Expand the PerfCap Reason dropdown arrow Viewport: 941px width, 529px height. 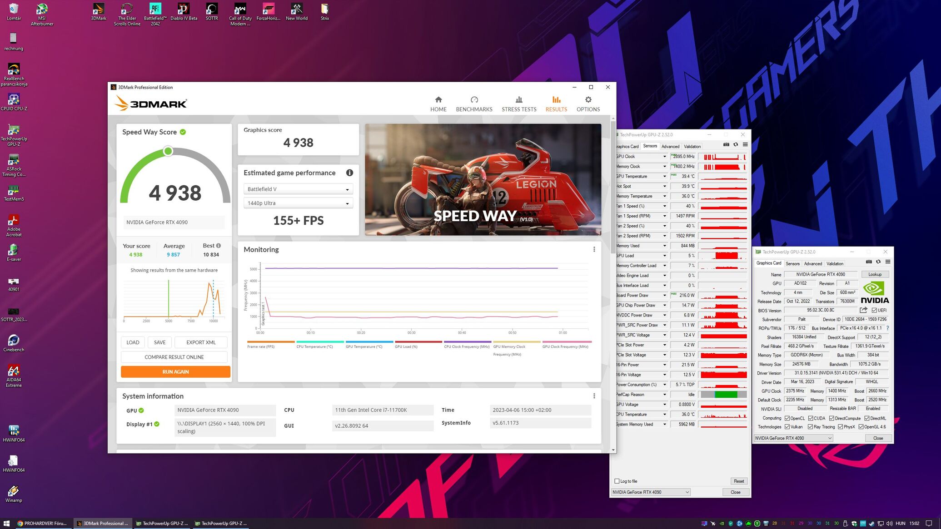664,395
